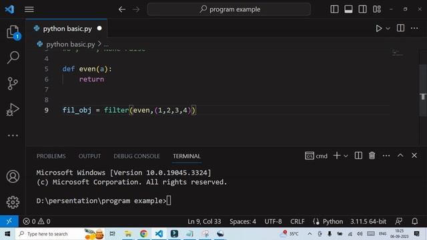
Task: Click the line number 7 in gutter
Action: [x=47, y=89]
